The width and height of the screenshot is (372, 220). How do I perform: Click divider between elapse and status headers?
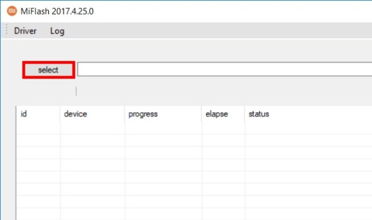coord(244,114)
